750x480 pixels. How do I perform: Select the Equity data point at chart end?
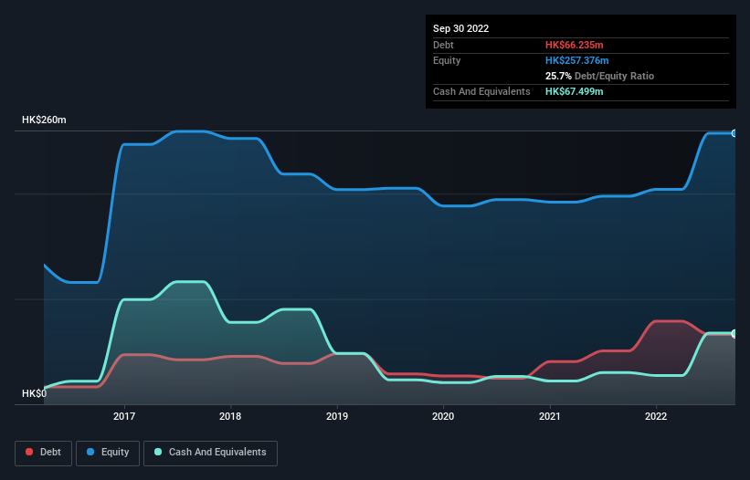(x=734, y=134)
